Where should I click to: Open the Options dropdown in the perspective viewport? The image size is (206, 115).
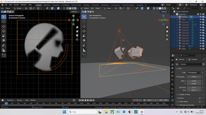pos(165,12)
